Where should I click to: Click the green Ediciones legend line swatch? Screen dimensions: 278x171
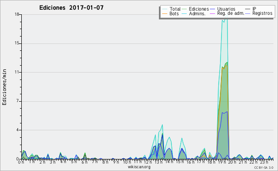(184, 9)
